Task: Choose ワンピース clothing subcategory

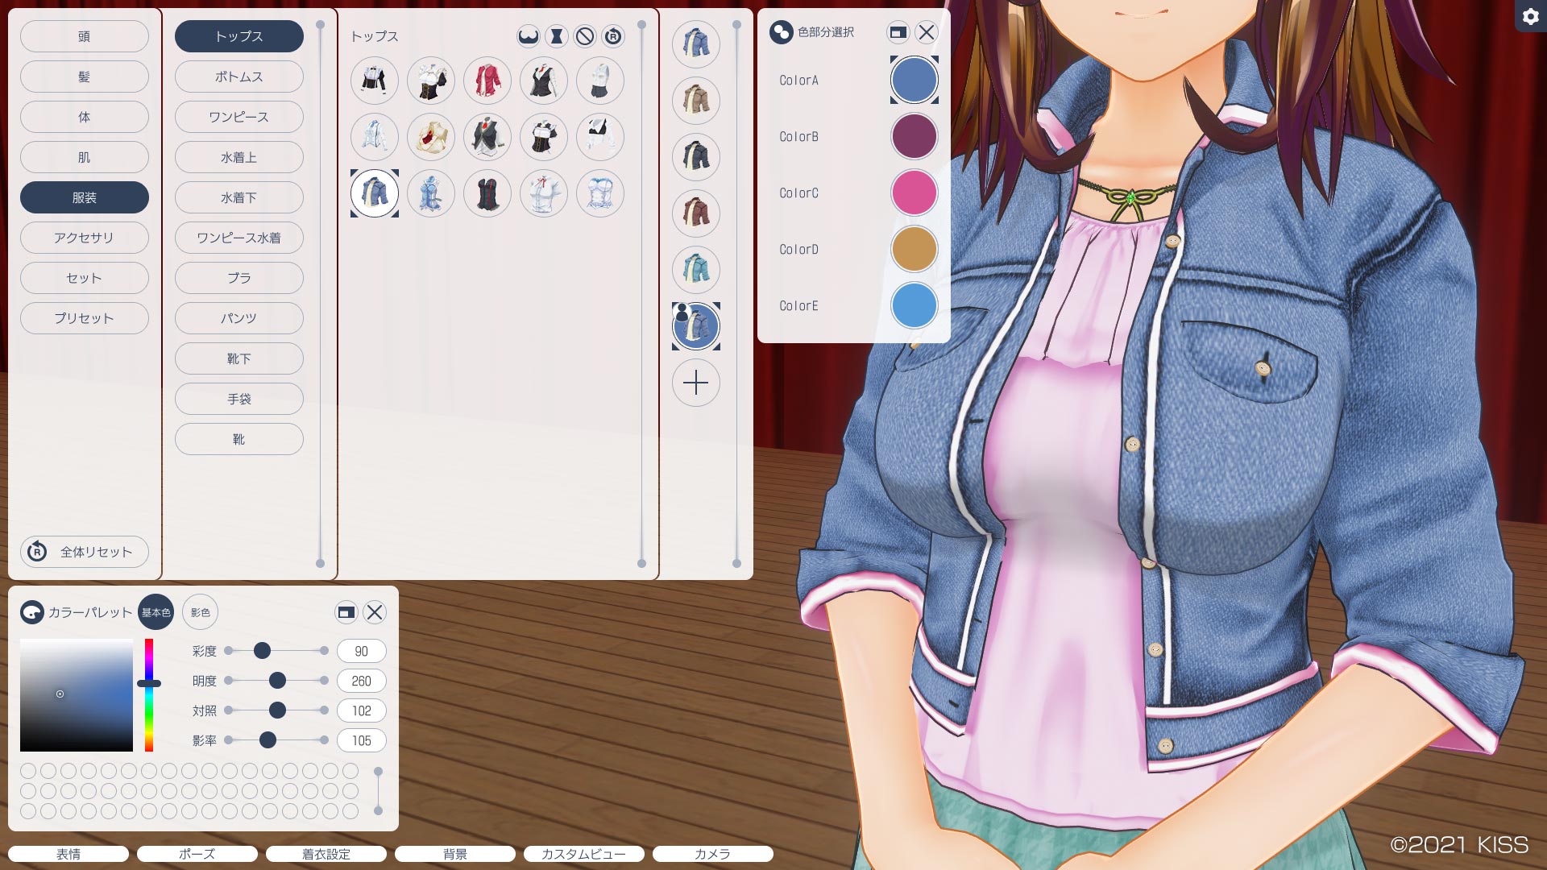Action: [239, 117]
